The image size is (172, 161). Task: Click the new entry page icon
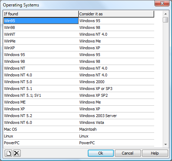[x=8, y=153]
